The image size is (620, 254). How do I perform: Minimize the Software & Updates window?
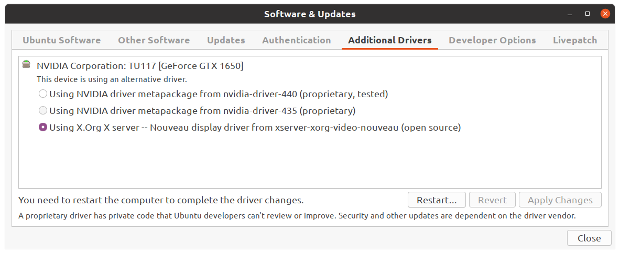pos(570,14)
